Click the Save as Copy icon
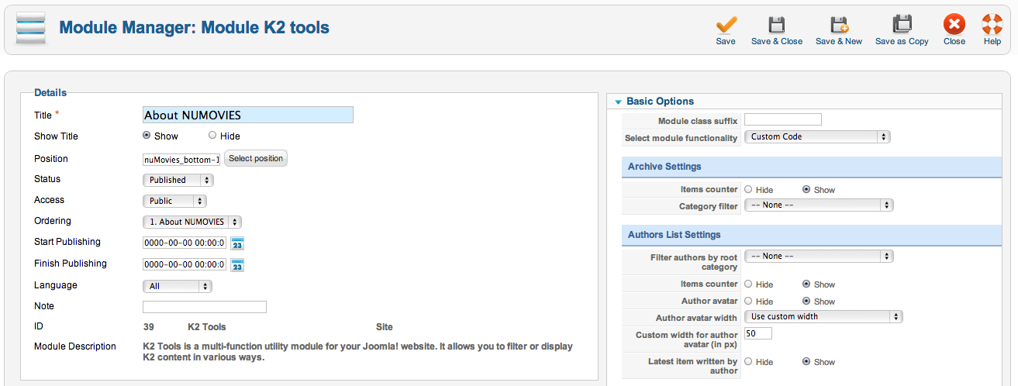 click(902, 24)
